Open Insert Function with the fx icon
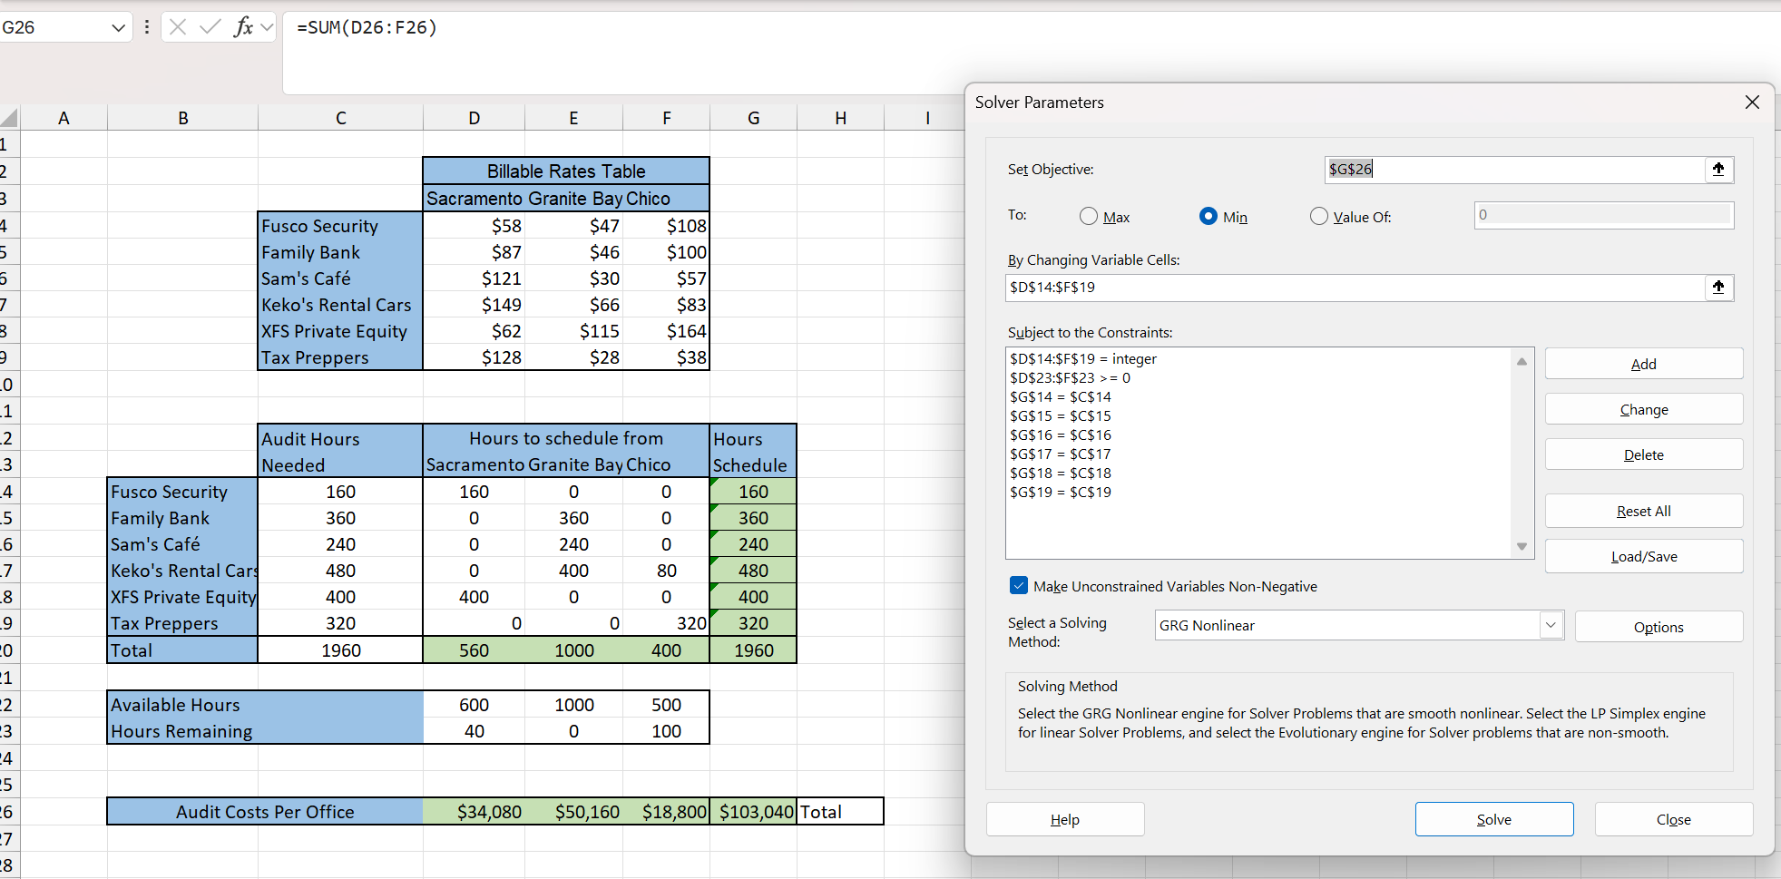1781x879 pixels. 243,27
